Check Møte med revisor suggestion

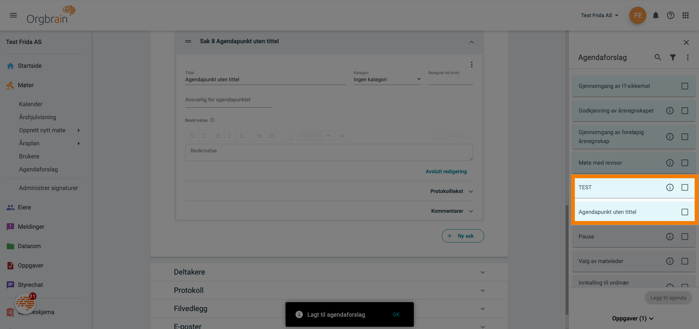coord(685,163)
